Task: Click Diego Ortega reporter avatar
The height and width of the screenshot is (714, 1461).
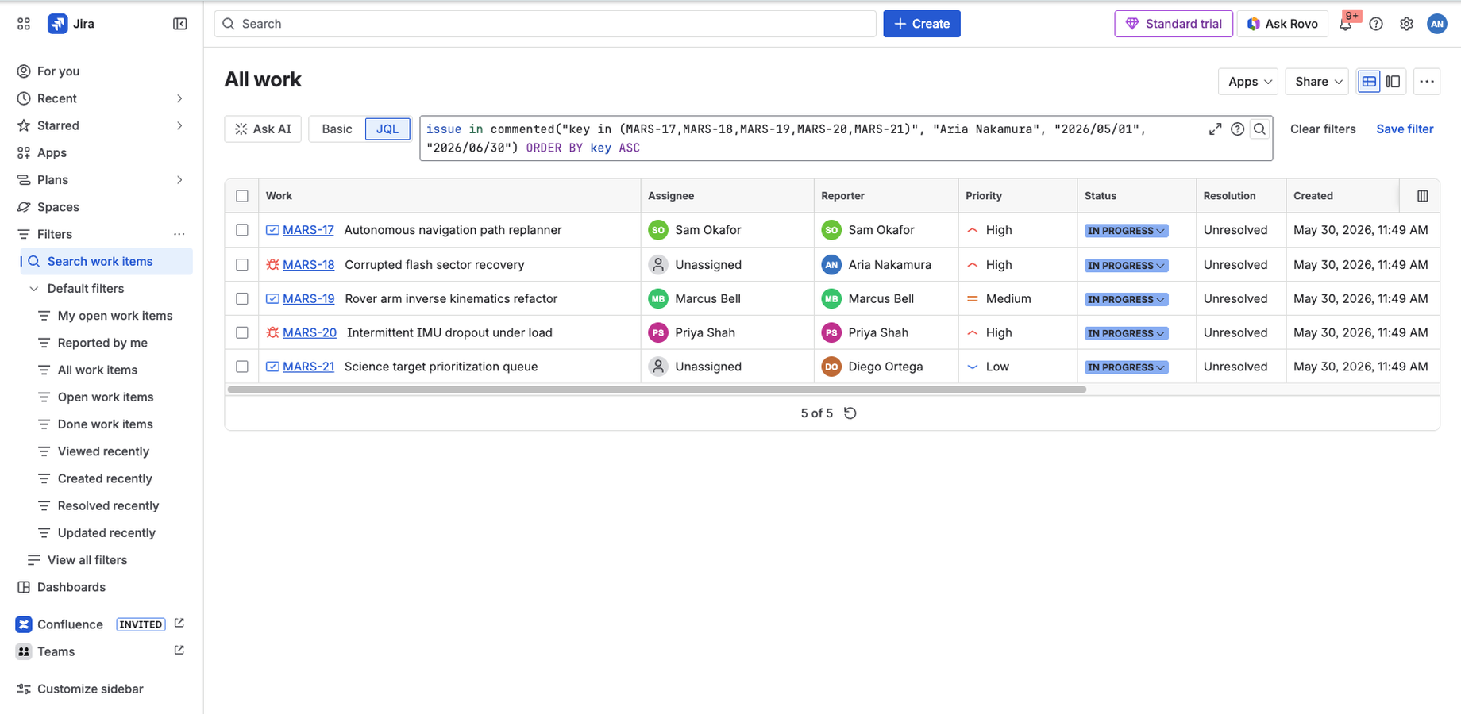Action: (831, 367)
